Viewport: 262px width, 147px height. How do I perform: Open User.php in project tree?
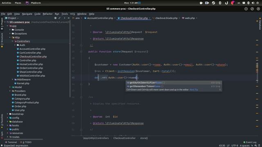[19, 110]
